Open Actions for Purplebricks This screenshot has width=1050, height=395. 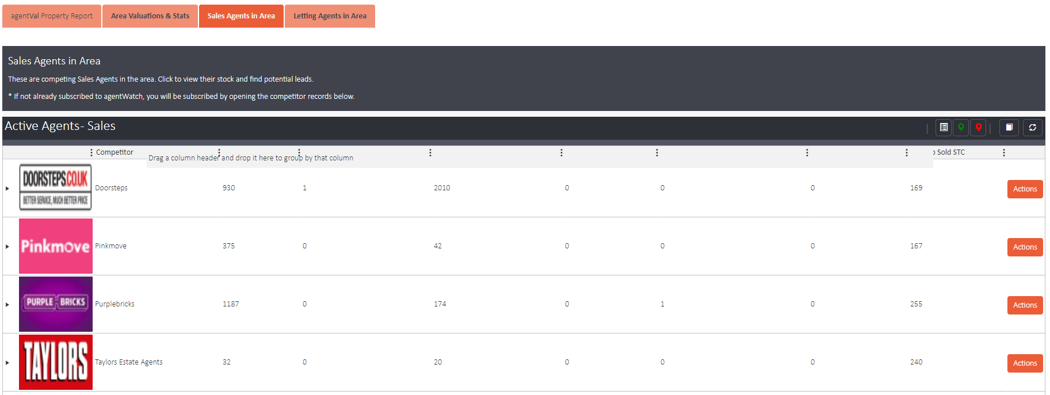pos(1025,305)
